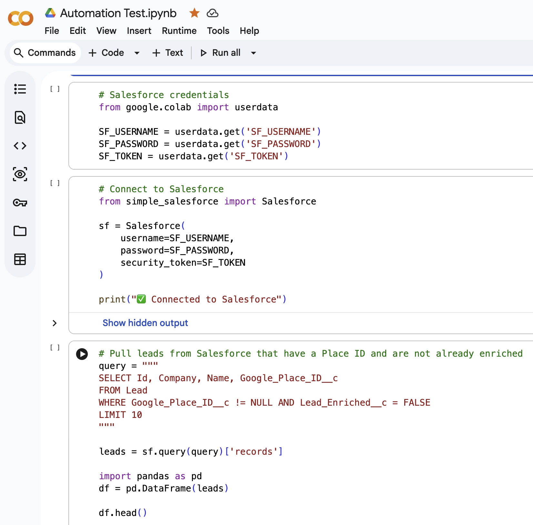The image size is (533, 525).
Task: Open the Google Colab home logo
Action: [x=20, y=18]
